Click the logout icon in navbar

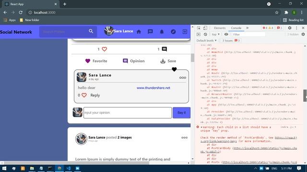(x=185, y=32)
